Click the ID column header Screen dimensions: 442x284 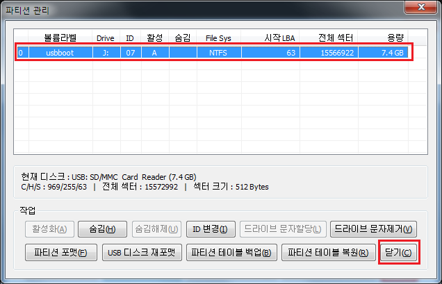[130, 37]
